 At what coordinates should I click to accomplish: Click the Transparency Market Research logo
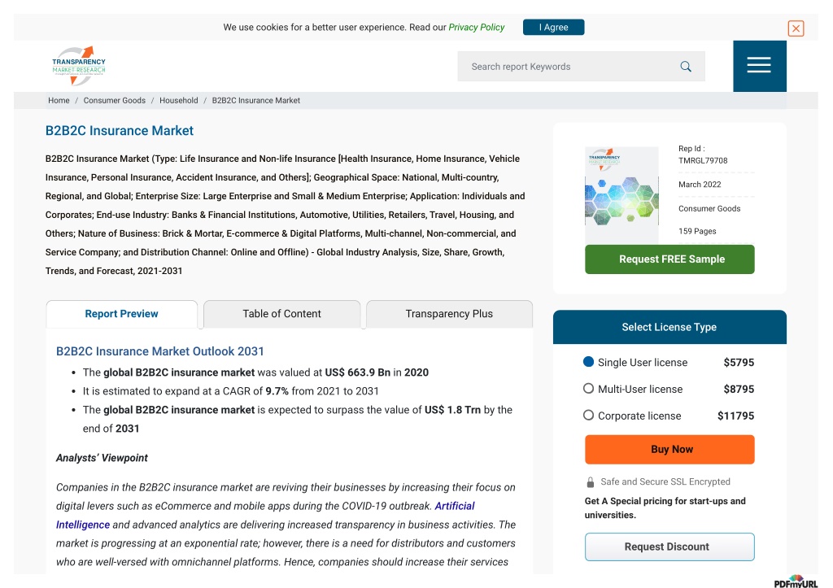pos(79,66)
